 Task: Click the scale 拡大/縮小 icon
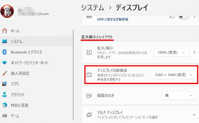pos(89,52)
